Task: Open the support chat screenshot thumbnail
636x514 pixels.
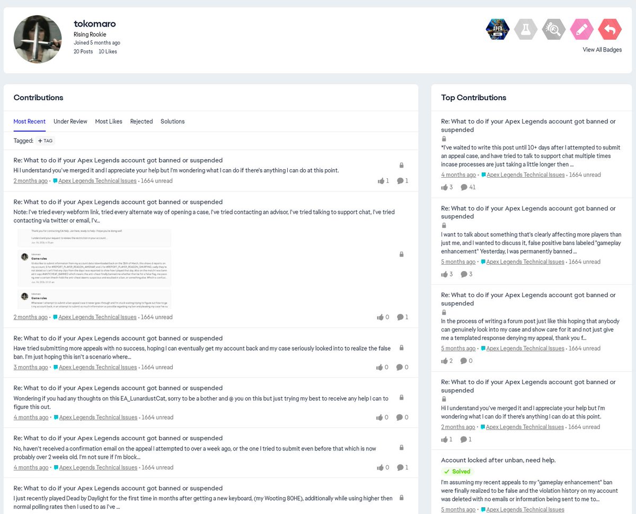Action: tap(94, 269)
